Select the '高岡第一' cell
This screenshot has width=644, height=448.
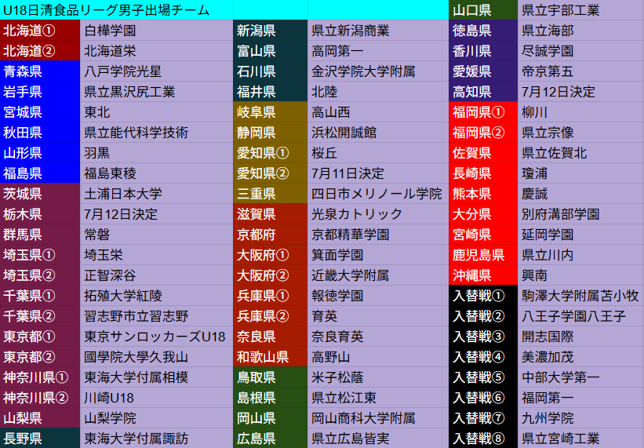click(378, 51)
